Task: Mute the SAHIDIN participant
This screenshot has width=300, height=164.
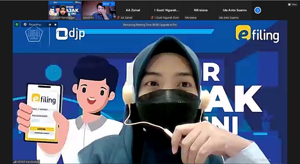Action: [106, 4]
